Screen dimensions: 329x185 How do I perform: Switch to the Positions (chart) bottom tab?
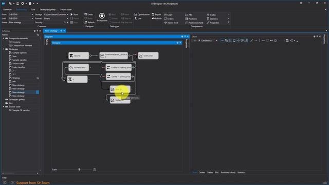228,173
